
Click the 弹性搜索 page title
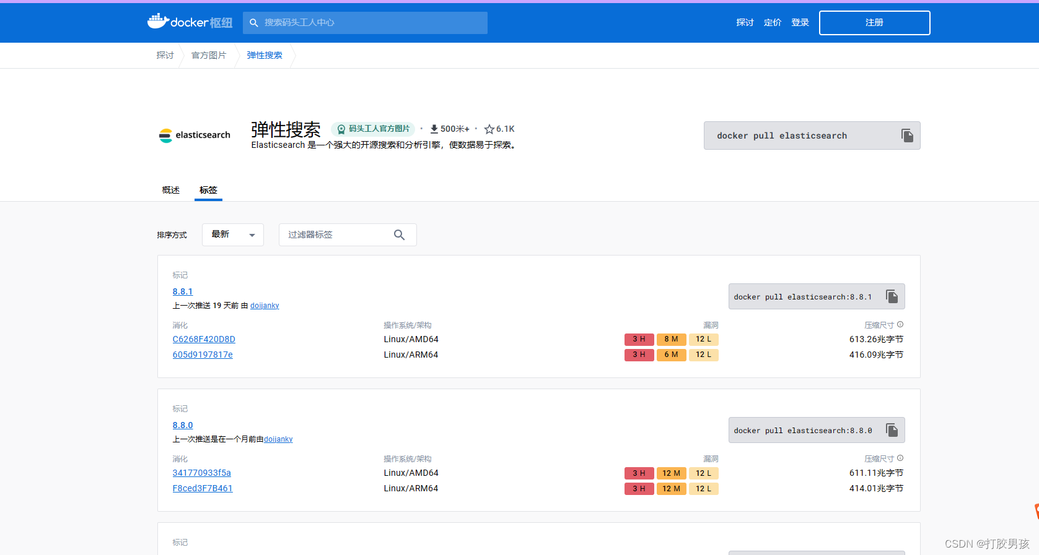[286, 129]
